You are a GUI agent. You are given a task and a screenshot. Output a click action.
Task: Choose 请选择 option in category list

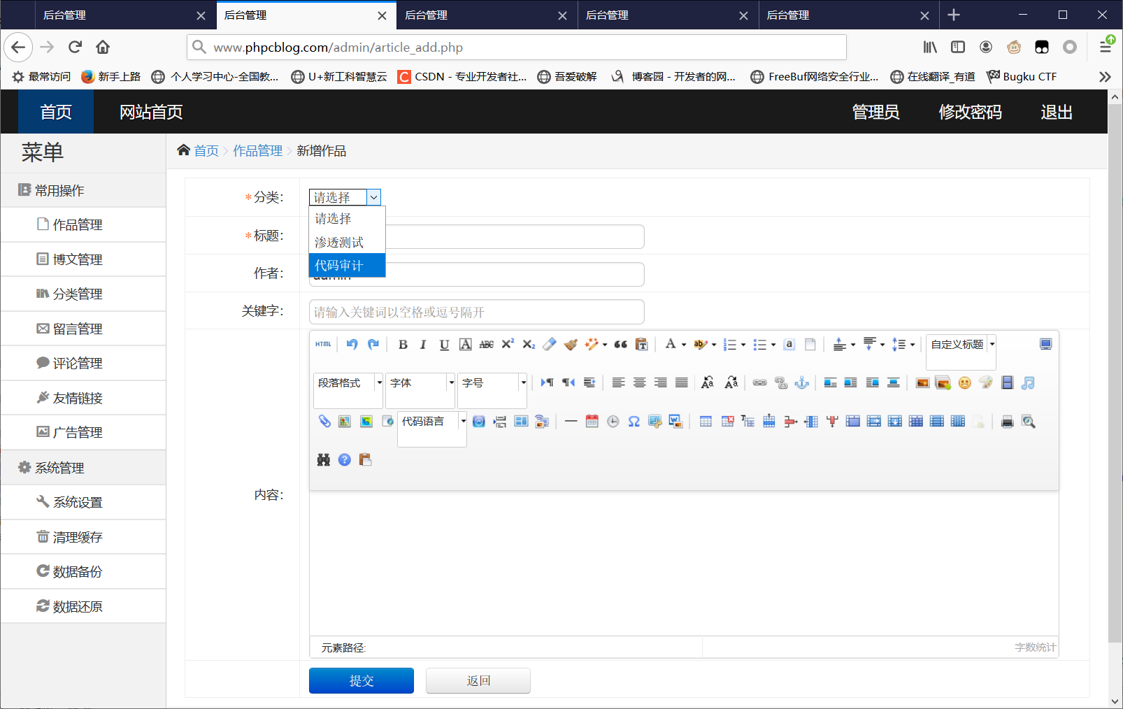point(347,219)
